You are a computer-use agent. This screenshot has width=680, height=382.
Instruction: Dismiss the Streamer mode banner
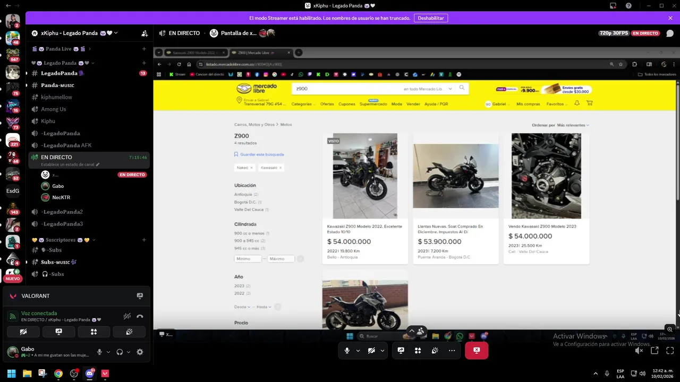(x=670, y=18)
